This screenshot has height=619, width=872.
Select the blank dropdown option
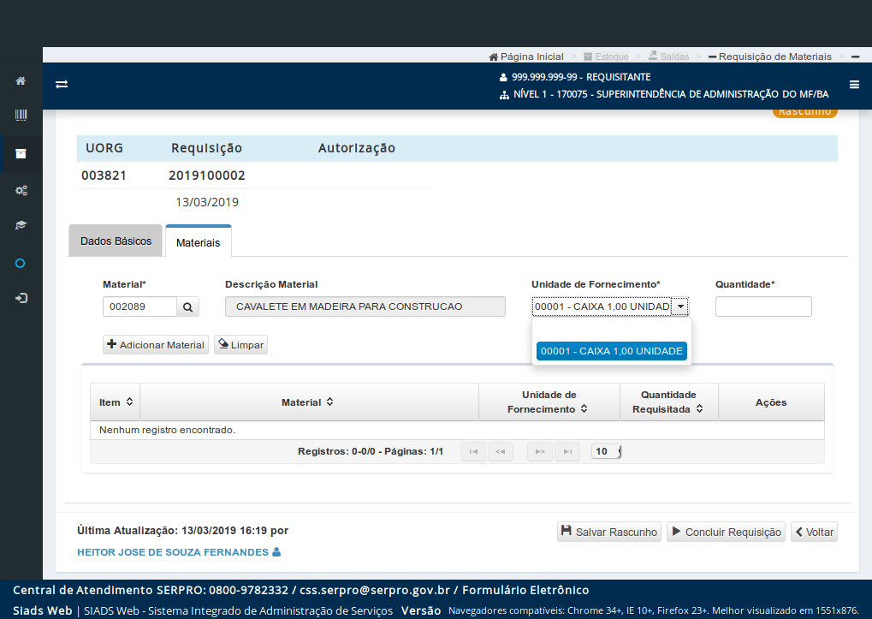coord(612,331)
